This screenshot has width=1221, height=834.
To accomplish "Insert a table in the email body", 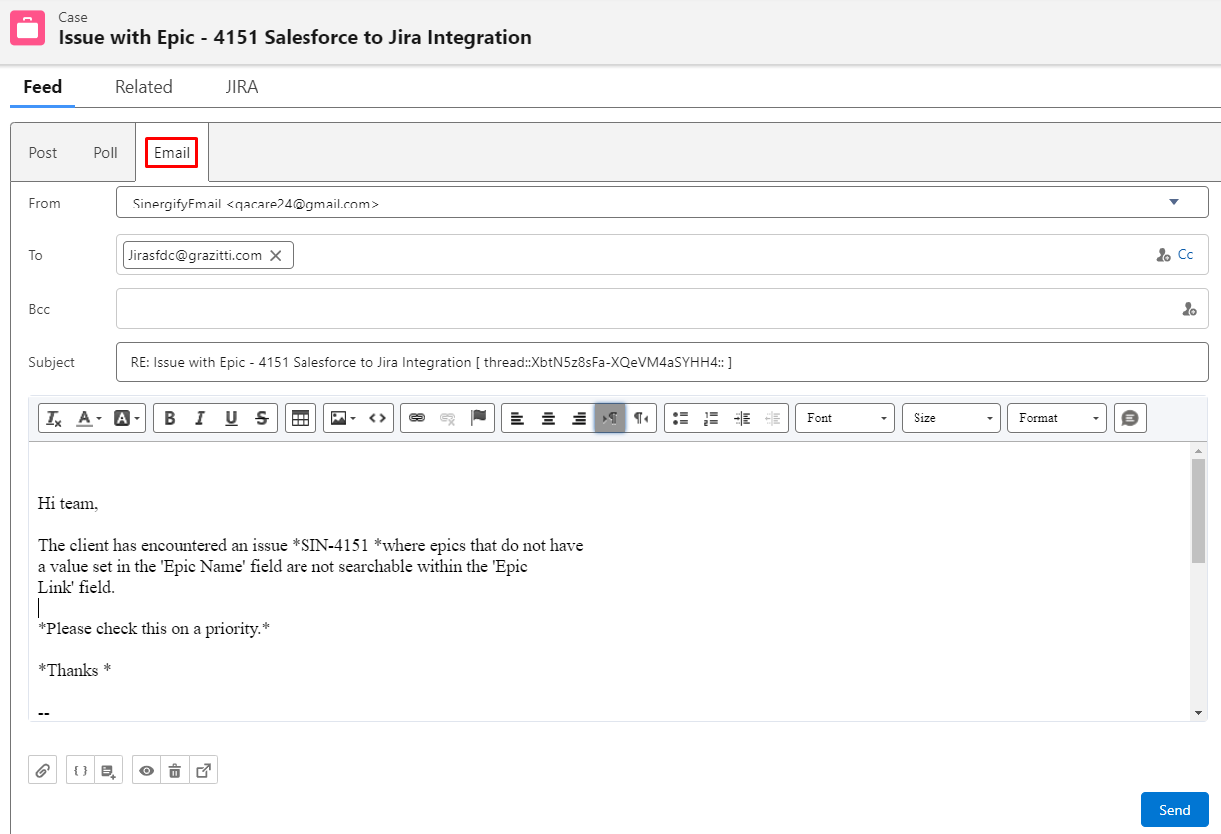I will tap(300, 418).
